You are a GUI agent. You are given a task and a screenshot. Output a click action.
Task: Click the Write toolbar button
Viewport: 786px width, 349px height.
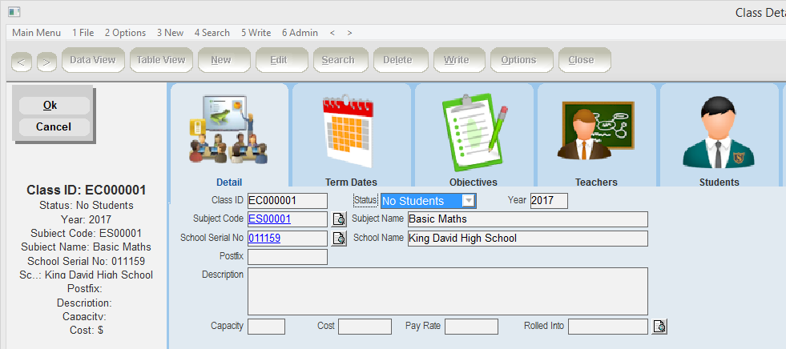[459, 60]
